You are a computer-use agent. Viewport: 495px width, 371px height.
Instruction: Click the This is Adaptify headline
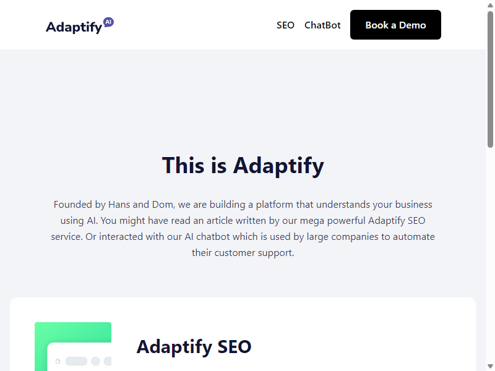[x=243, y=165]
